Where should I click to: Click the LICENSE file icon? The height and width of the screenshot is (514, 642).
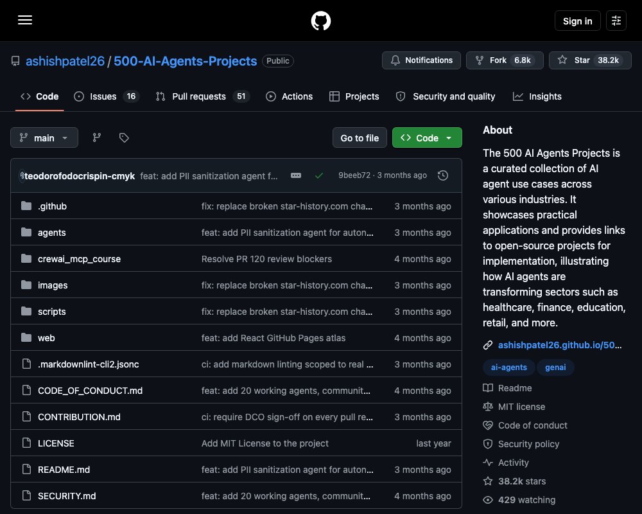26,443
